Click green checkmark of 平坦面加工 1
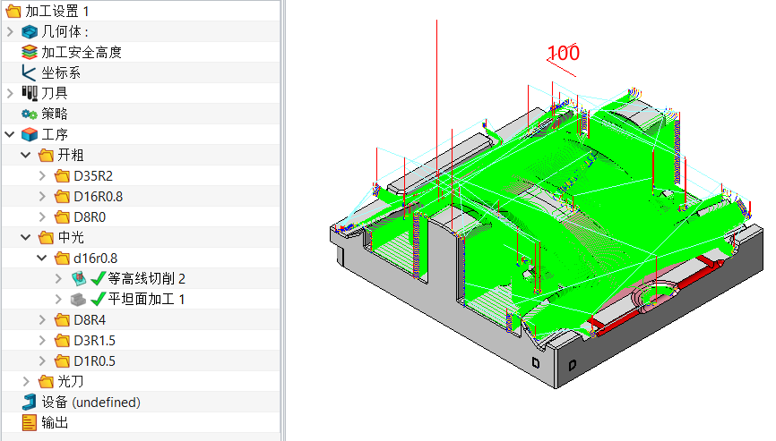The image size is (776, 441). tap(98, 299)
